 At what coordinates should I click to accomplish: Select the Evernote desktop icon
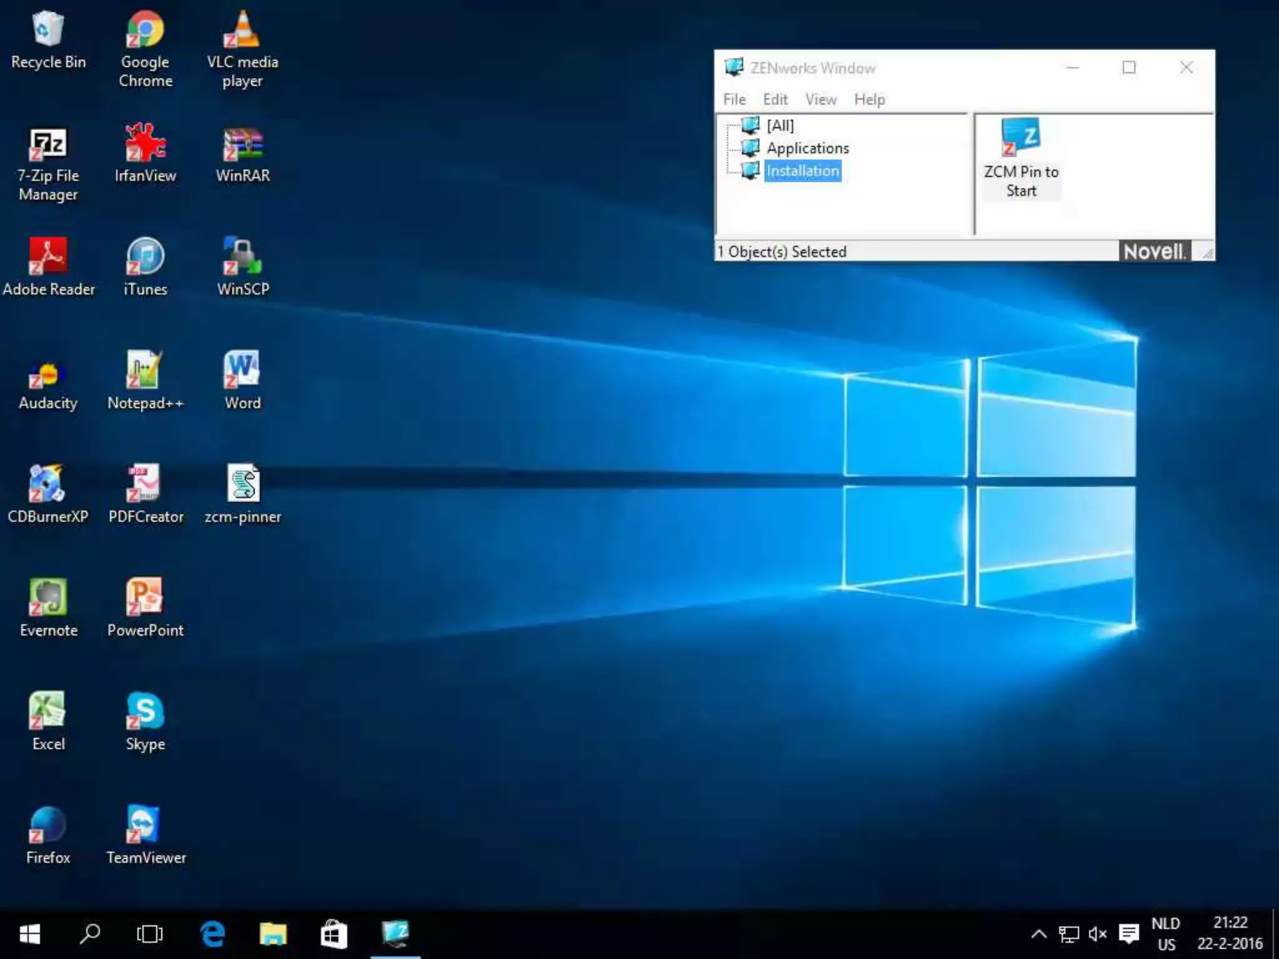[48, 608]
